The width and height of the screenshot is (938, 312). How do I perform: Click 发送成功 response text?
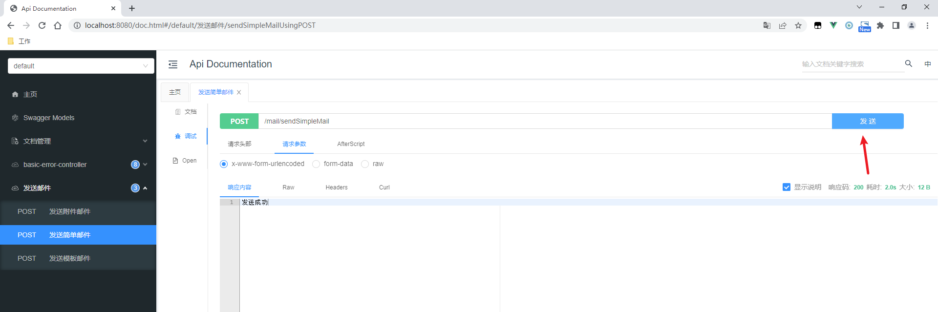(x=255, y=202)
